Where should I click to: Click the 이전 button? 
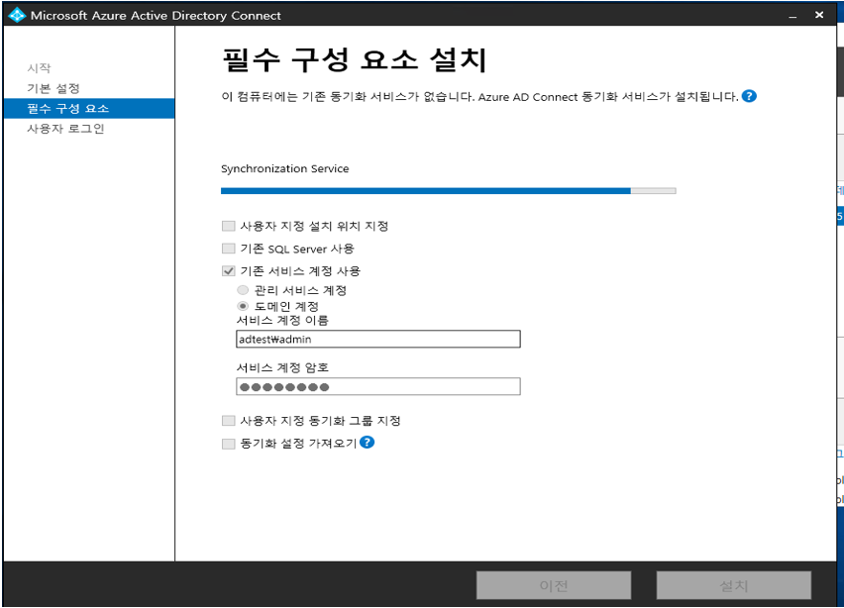pyautogui.click(x=554, y=585)
